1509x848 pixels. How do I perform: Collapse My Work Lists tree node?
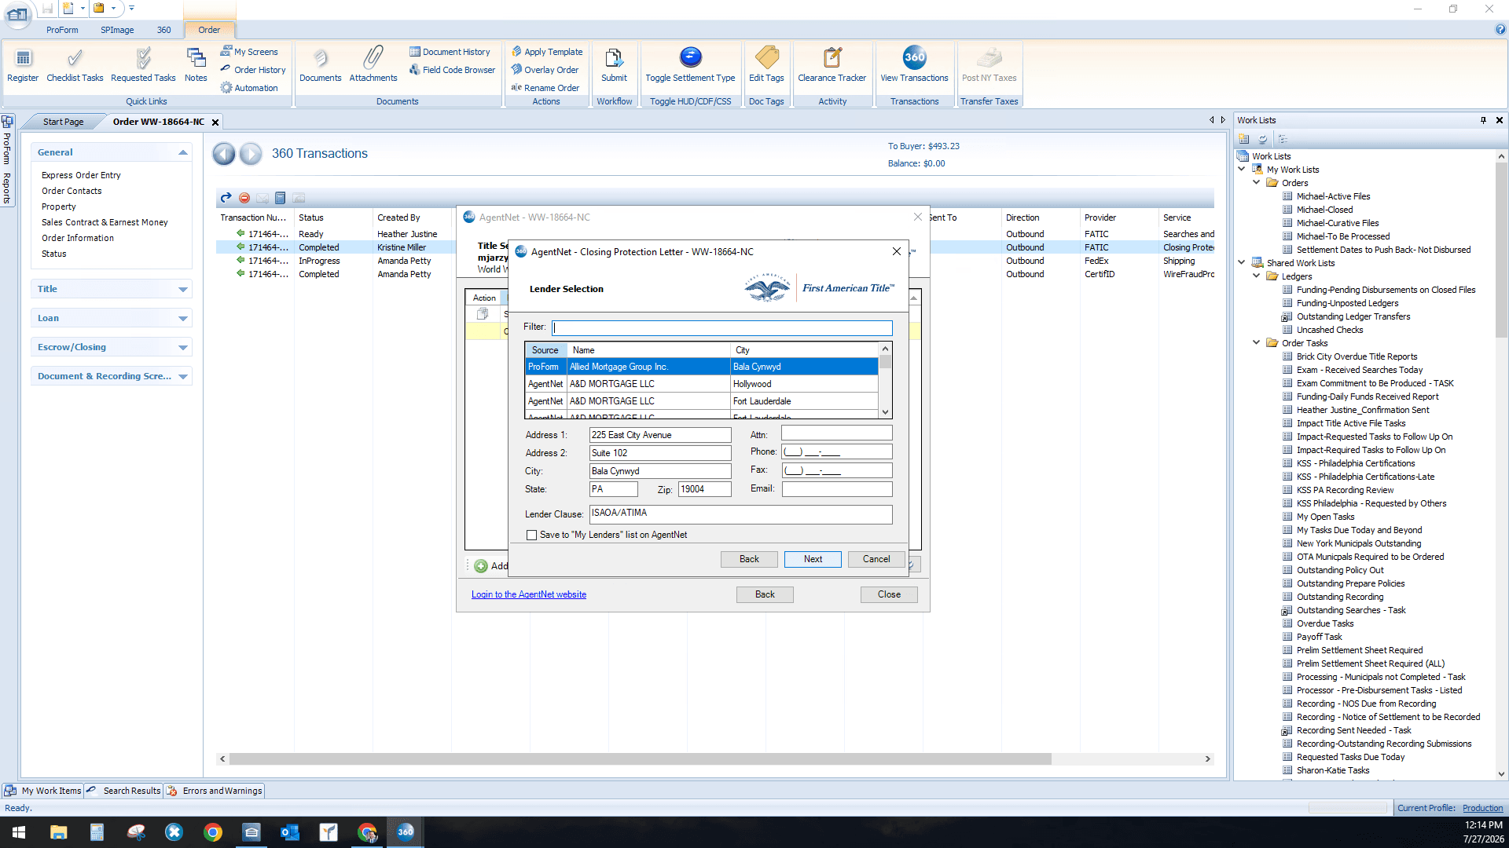(x=1242, y=169)
